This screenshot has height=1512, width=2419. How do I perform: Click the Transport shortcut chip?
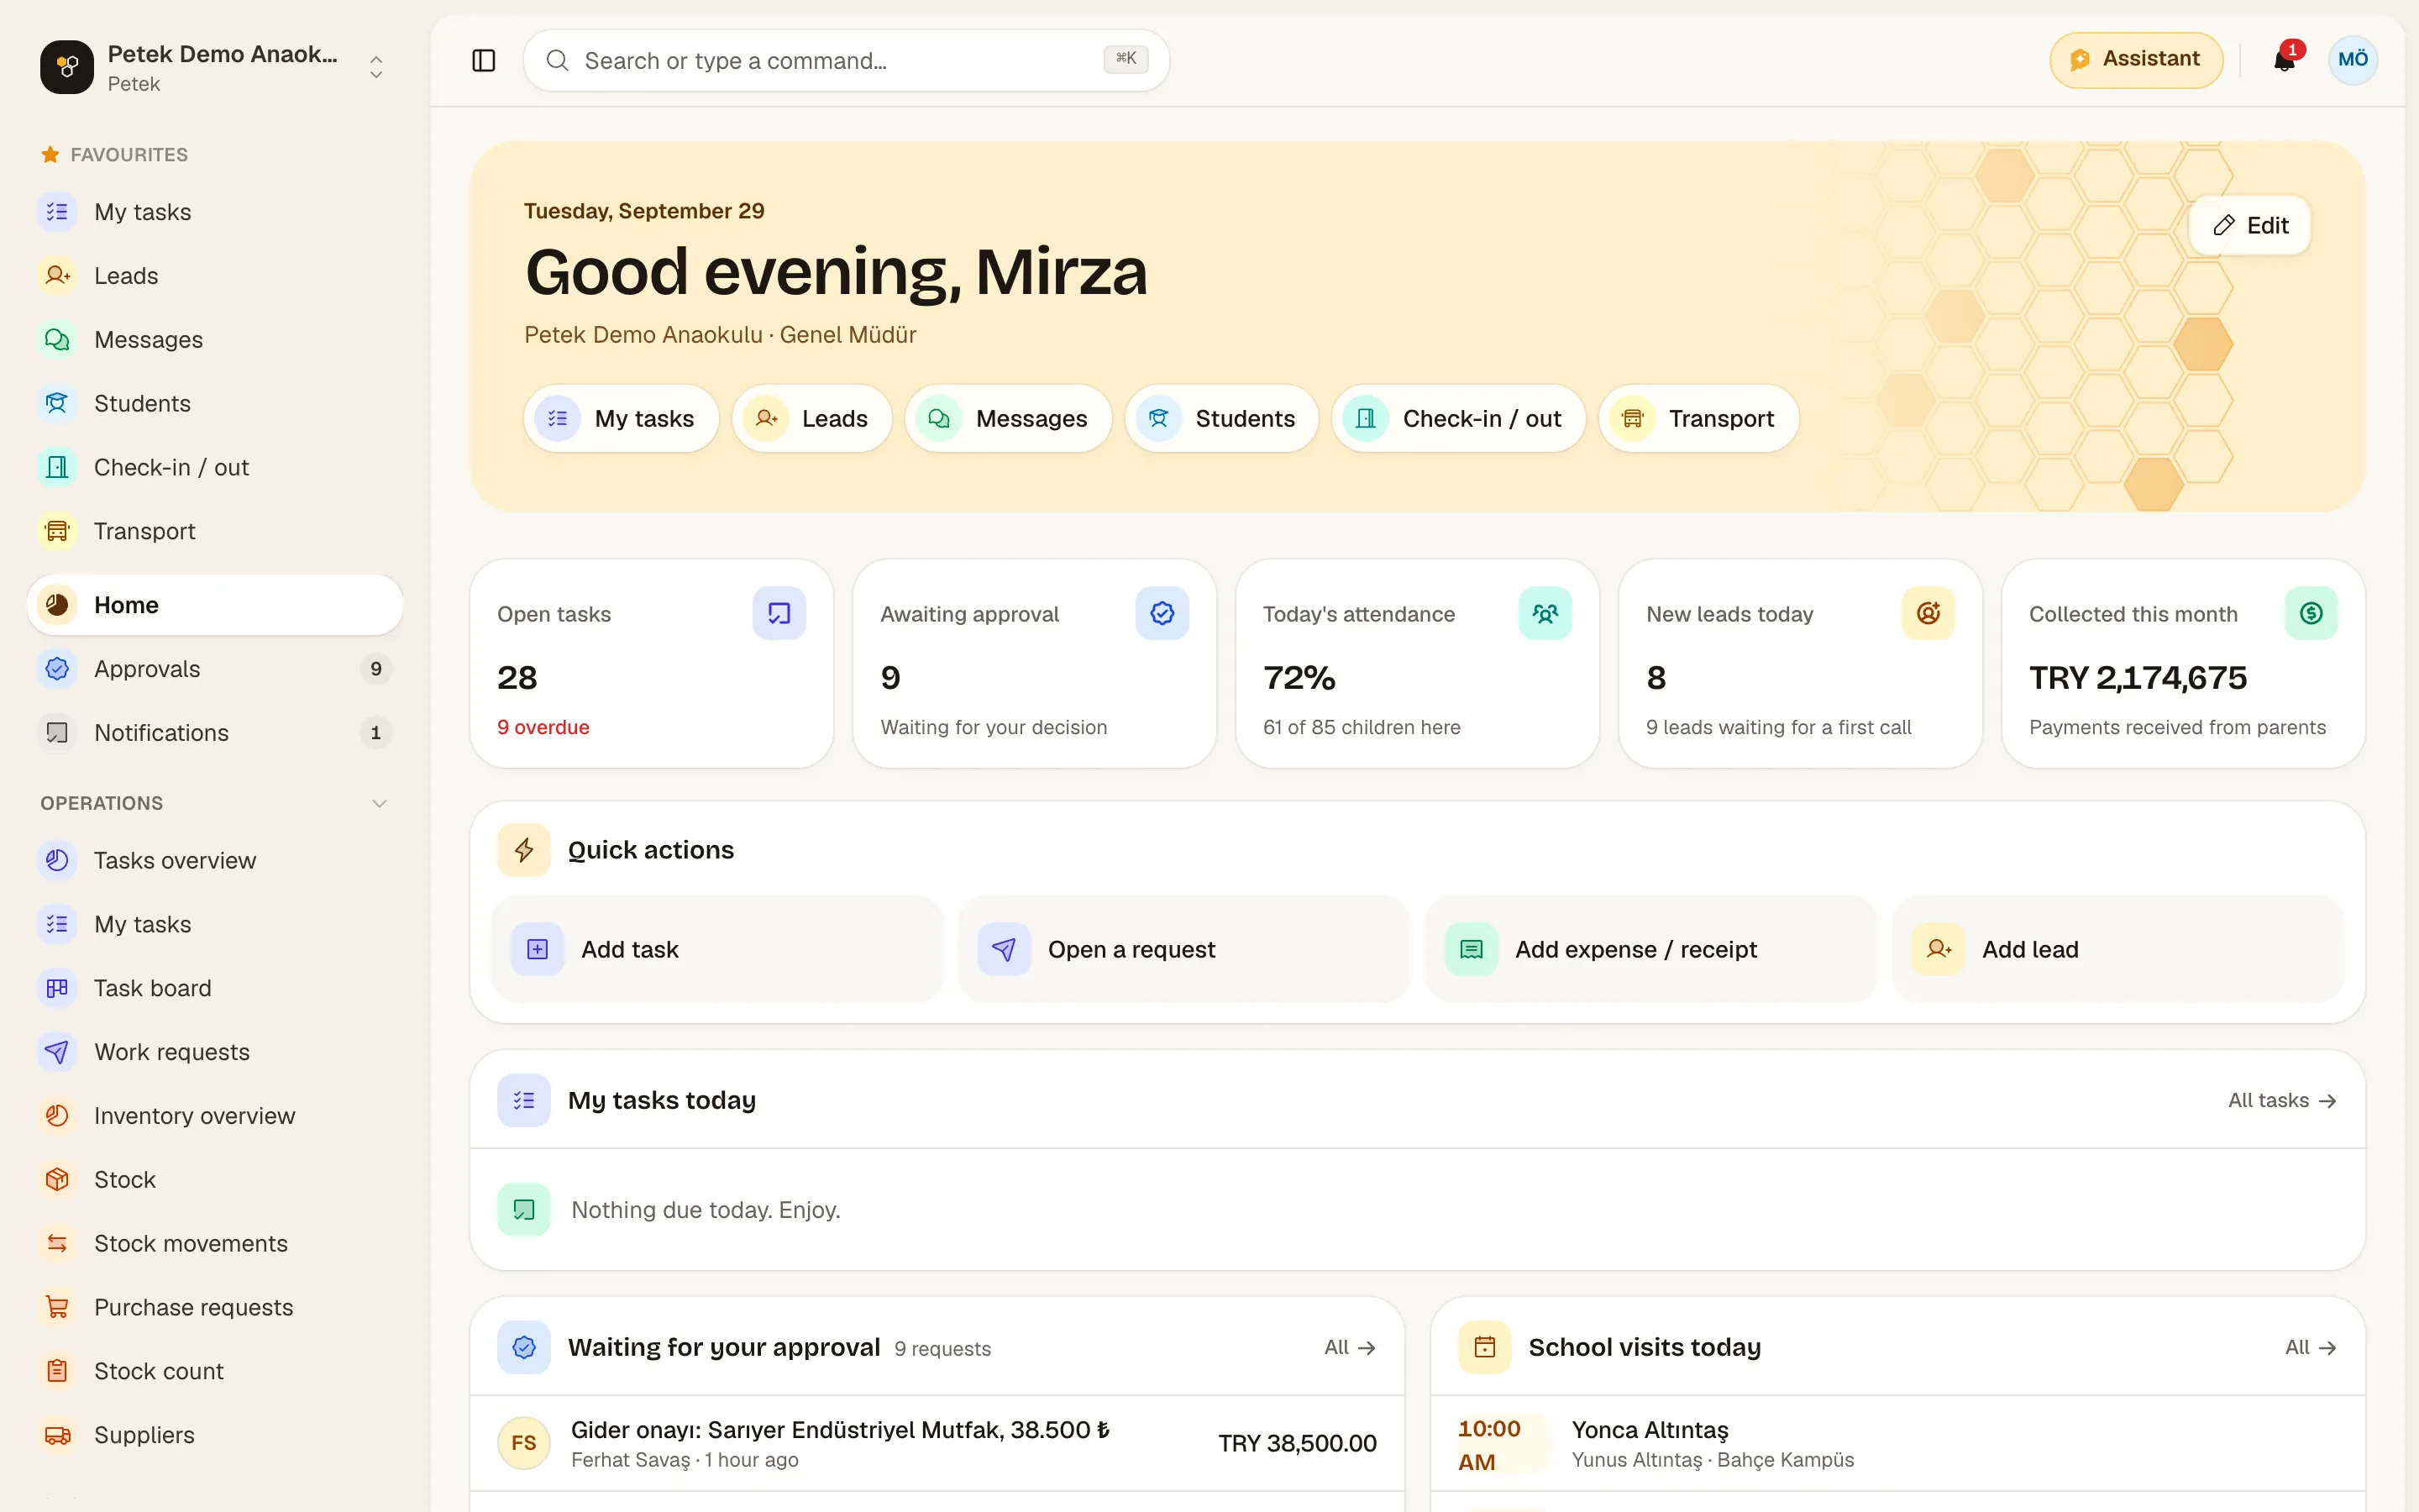click(1697, 418)
